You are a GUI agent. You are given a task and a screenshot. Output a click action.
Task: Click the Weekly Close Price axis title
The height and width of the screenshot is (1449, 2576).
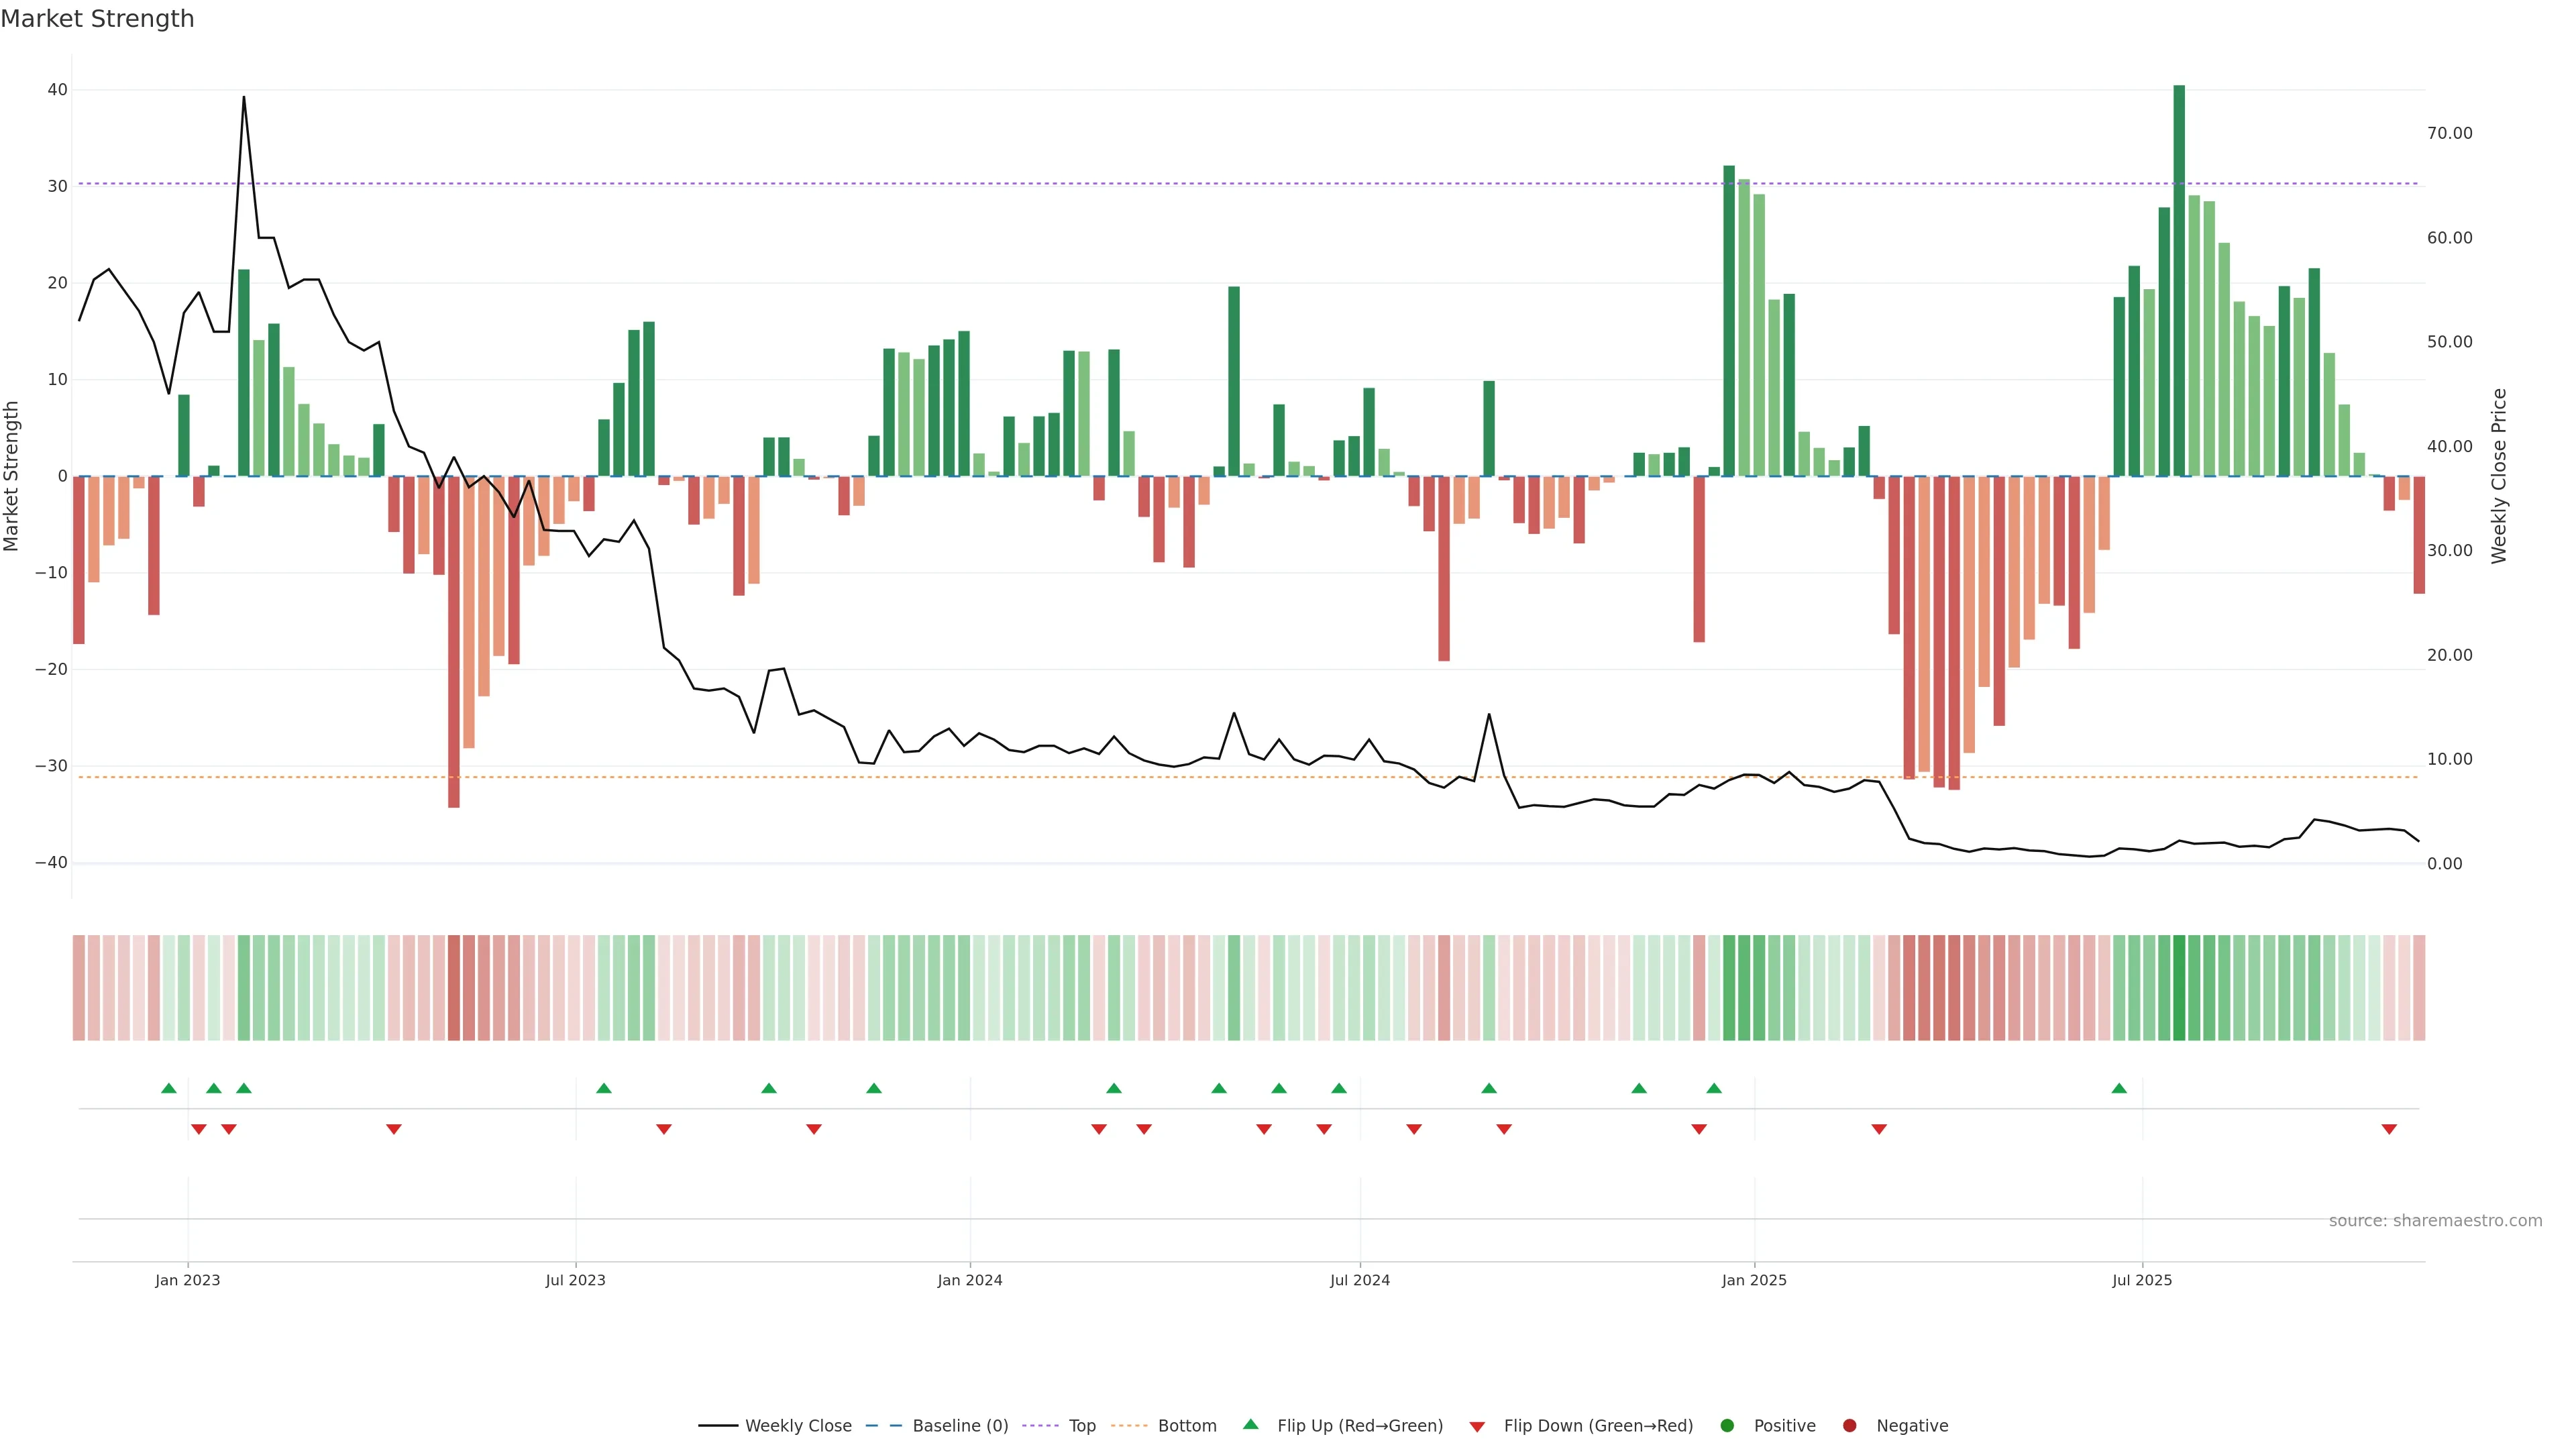[2499, 476]
